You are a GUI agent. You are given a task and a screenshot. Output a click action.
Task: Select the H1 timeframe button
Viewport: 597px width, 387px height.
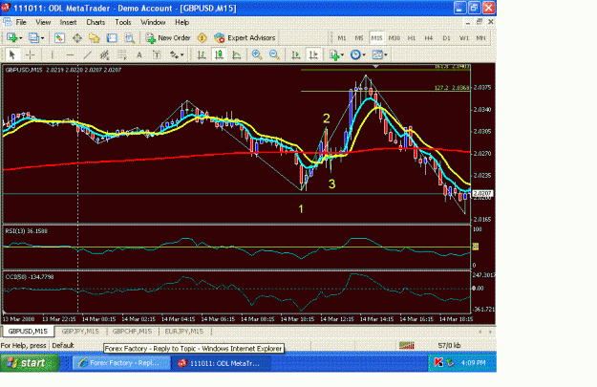coord(411,38)
